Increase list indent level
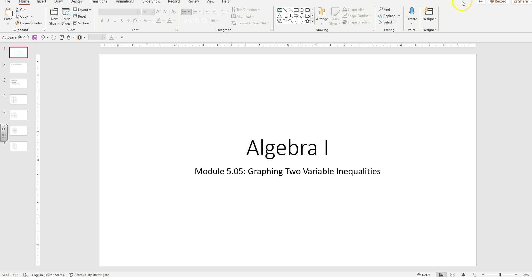 215,12
